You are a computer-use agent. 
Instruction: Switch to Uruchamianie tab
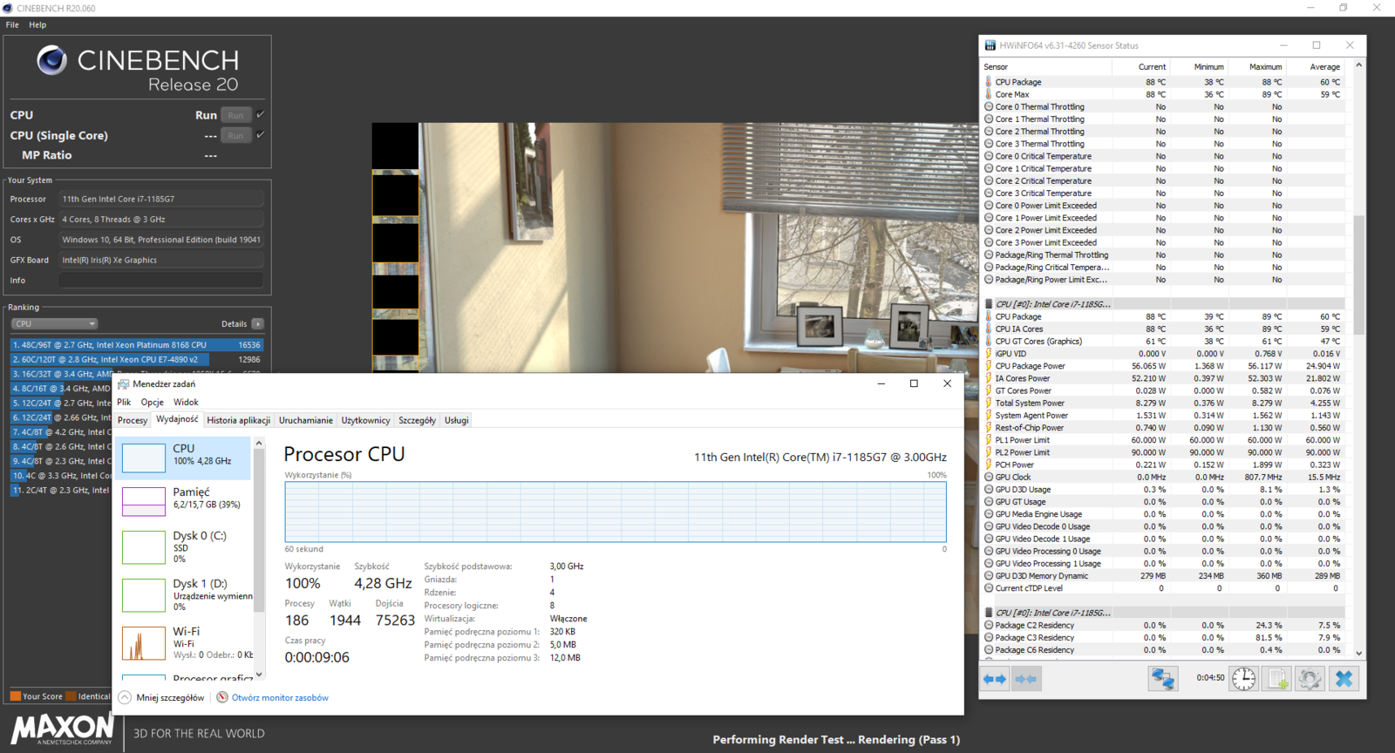tap(305, 420)
